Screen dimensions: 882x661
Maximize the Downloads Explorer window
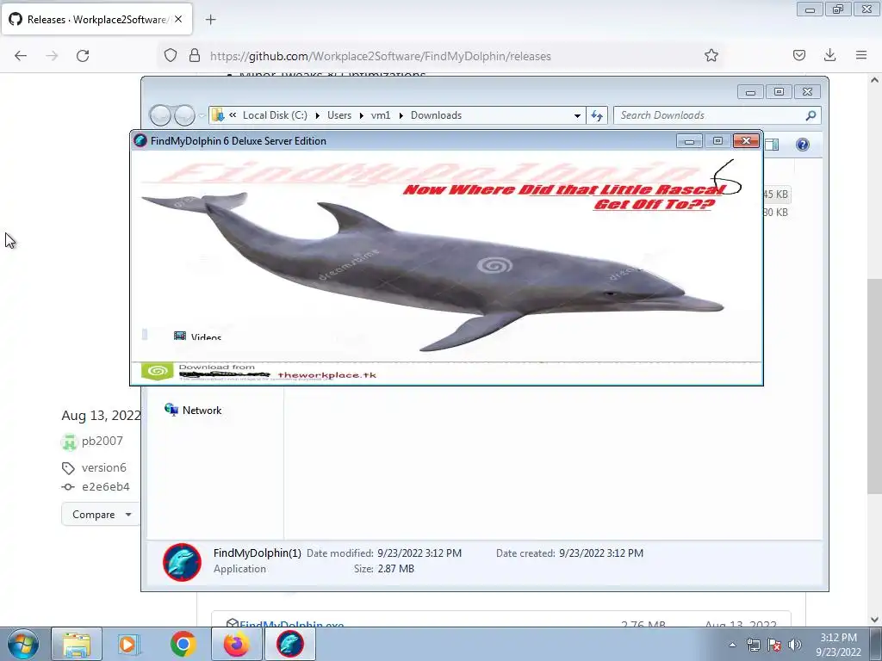(x=779, y=92)
